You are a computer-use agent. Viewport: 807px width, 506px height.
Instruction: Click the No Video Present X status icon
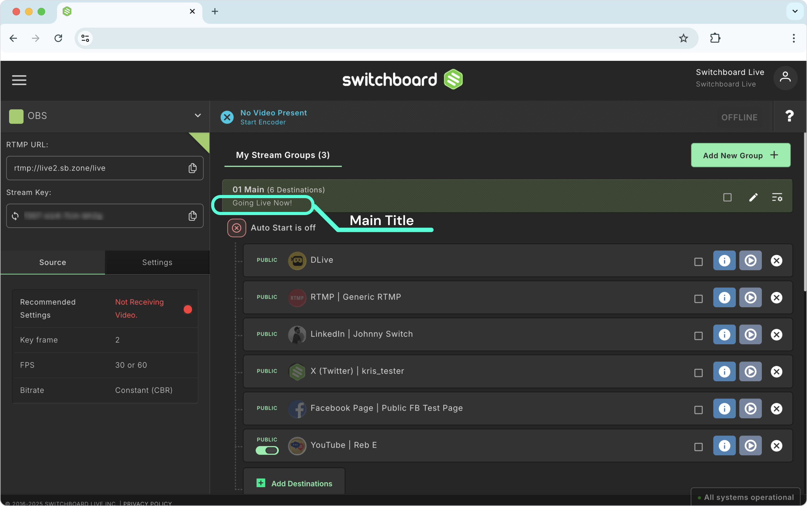(x=227, y=117)
